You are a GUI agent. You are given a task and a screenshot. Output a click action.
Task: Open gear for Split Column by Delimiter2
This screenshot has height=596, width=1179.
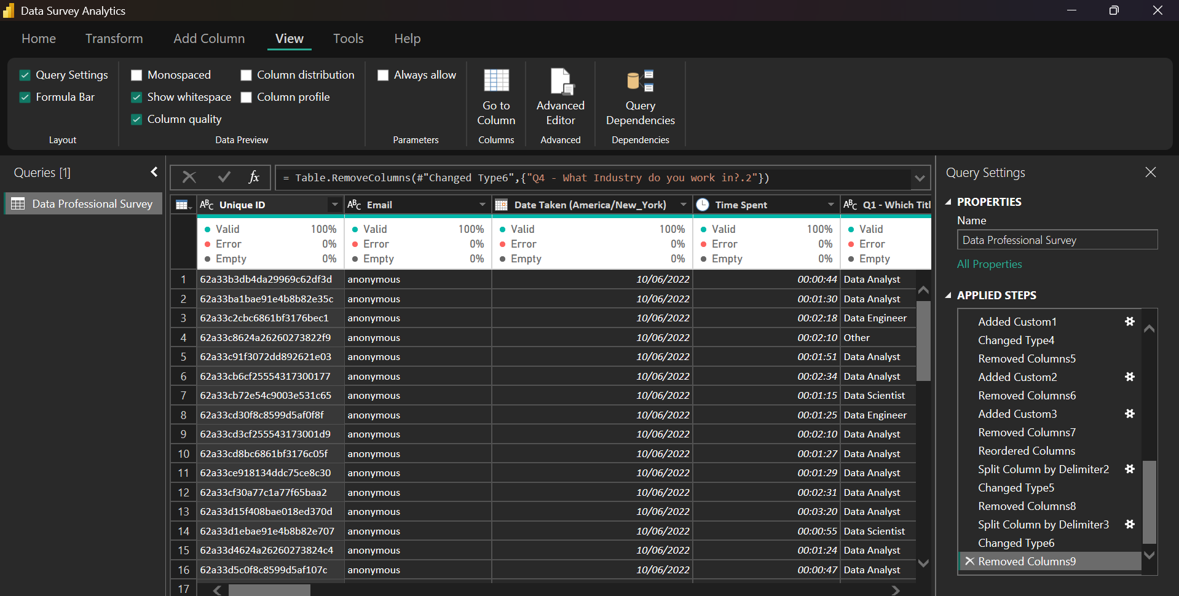1129,469
